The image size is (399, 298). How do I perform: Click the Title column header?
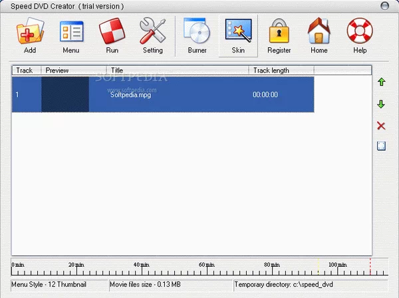coord(178,71)
